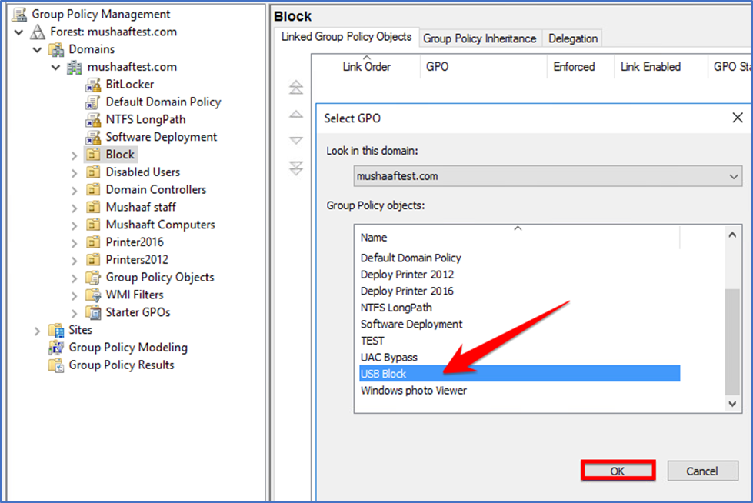Open the Delegation tab

[x=573, y=38]
